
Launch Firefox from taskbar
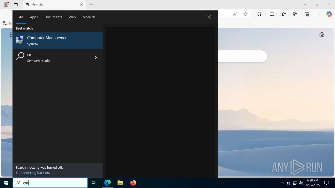[x=133, y=183]
